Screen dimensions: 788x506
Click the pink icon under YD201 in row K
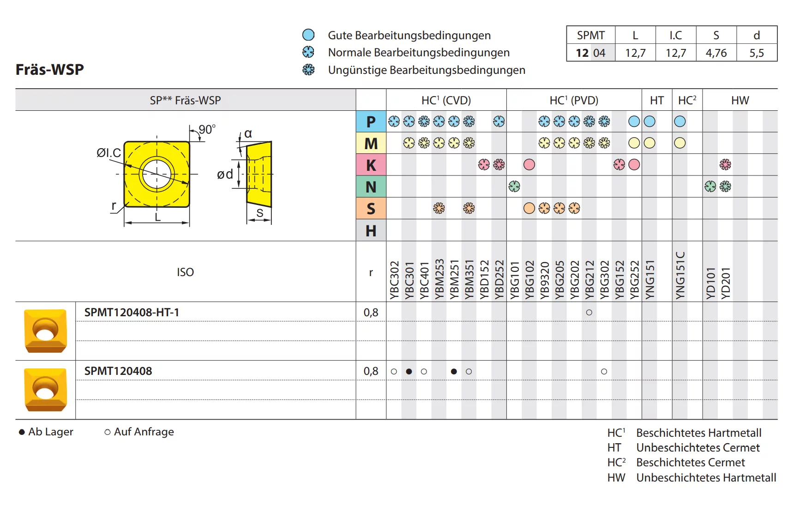(x=725, y=164)
